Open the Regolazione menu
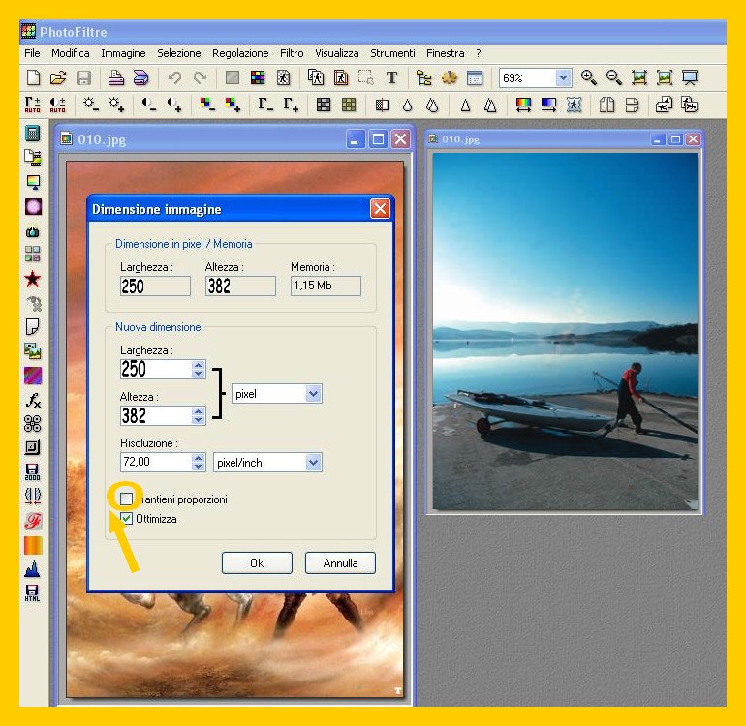This screenshot has width=746, height=726. point(240,53)
